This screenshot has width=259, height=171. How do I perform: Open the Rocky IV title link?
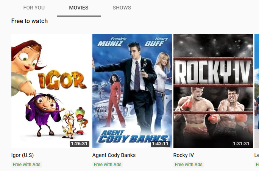[x=184, y=155]
